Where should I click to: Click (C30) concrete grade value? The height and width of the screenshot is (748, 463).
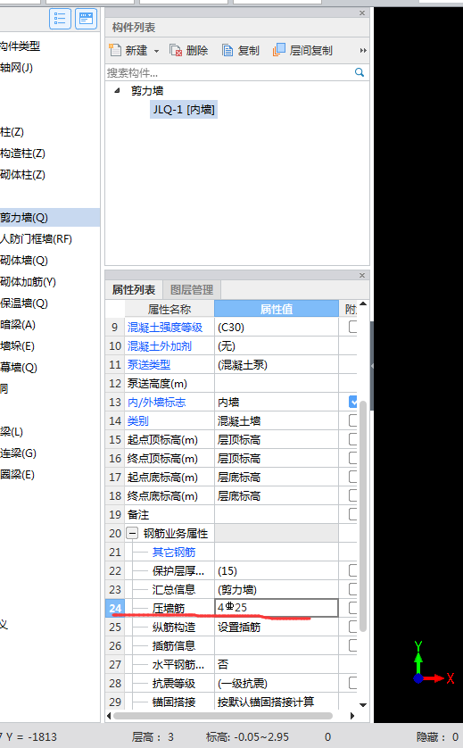pyautogui.click(x=231, y=328)
